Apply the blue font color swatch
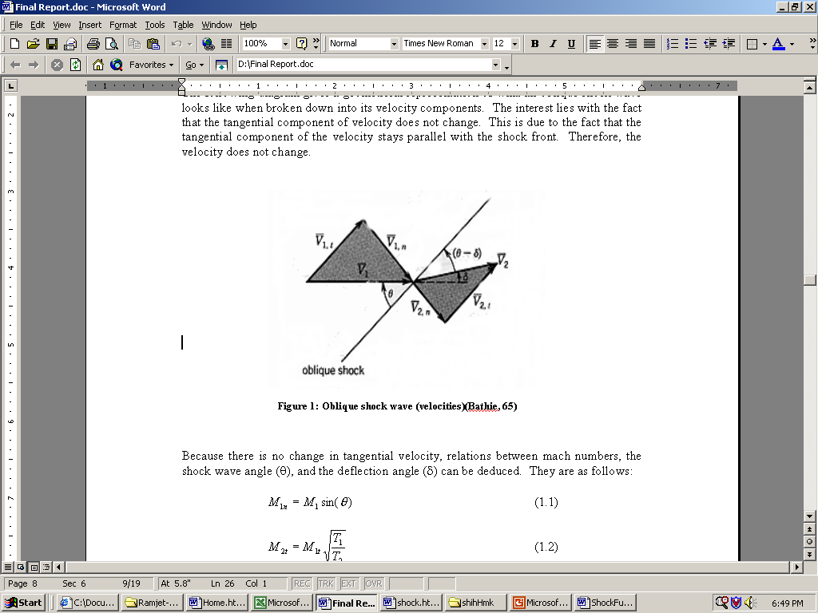This screenshot has width=818, height=613. click(778, 44)
